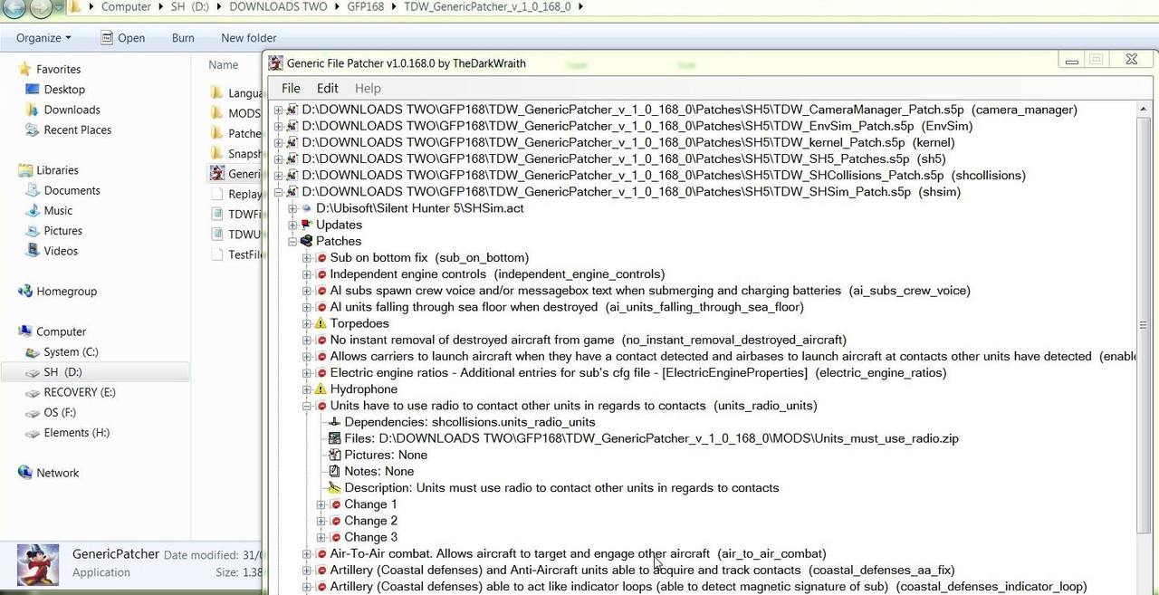
Task: Click the Pictures icon
Action: [335, 455]
